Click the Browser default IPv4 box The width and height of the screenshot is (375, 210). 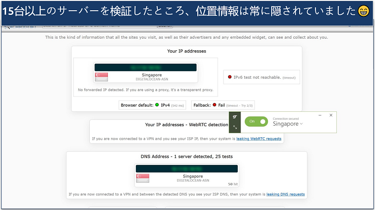pyautogui.click(x=152, y=105)
